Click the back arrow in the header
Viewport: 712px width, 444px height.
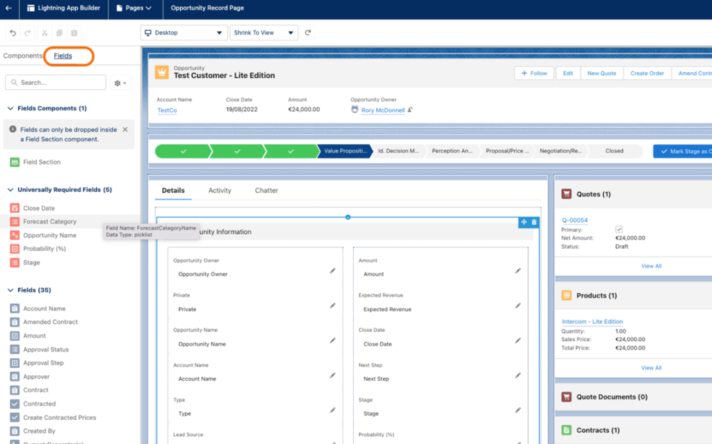pos(8,8)
